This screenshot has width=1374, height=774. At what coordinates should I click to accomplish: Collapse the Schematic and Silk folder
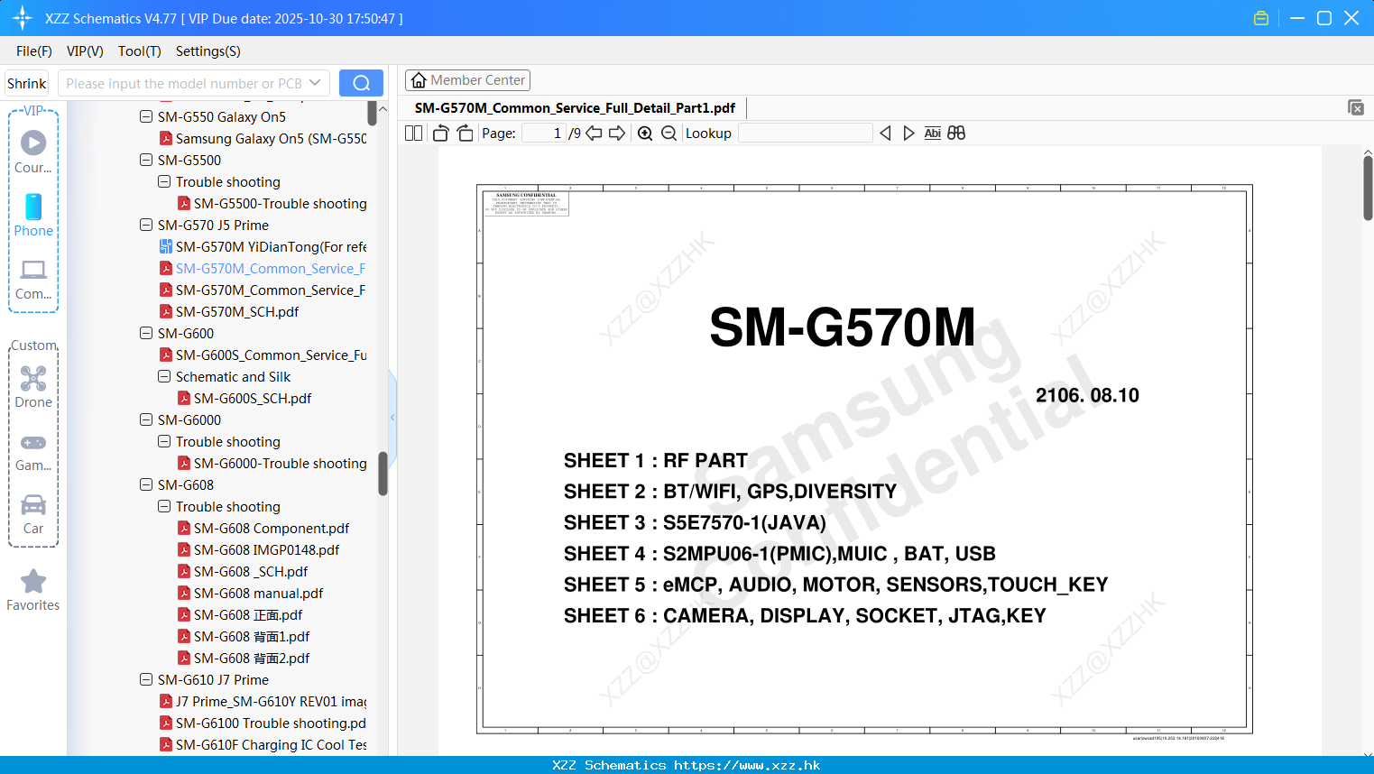pyautogui.click(x=164, y=376)
